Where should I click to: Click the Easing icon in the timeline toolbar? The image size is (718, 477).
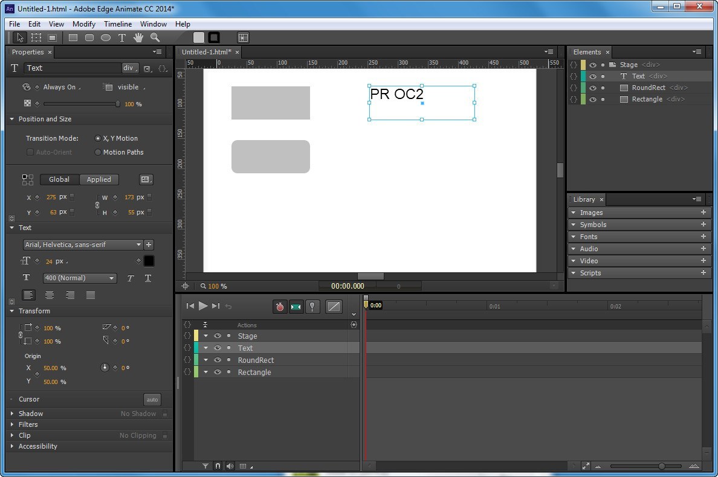(x=334, y=306)
